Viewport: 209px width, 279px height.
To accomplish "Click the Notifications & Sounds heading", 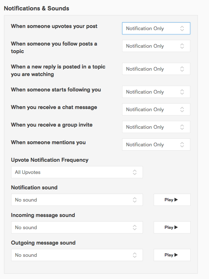I will (x=37, y=8).
